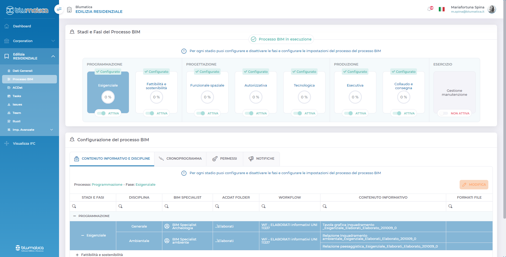The height and width of the screenshot is (257, 506).
Task: Open the NOTIFICHE tab
Action: click(x=261, y=159)
